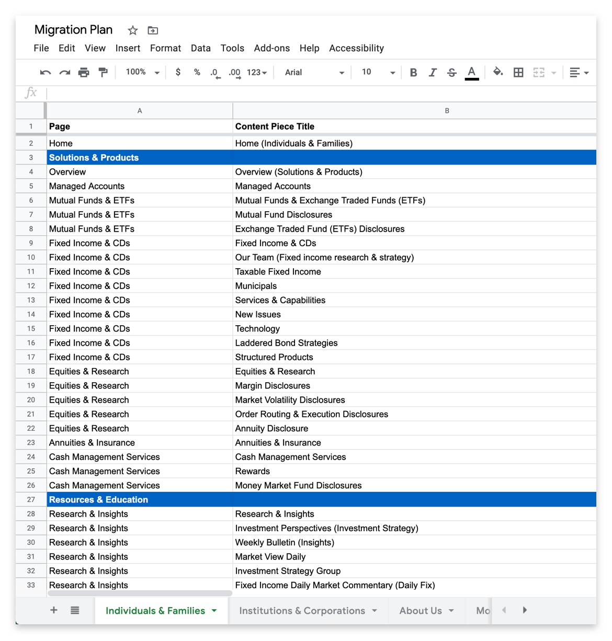Viewport: 612px width, 641px height.
Task: Select cell 'Market View Daily'
Action: [414, 557]
